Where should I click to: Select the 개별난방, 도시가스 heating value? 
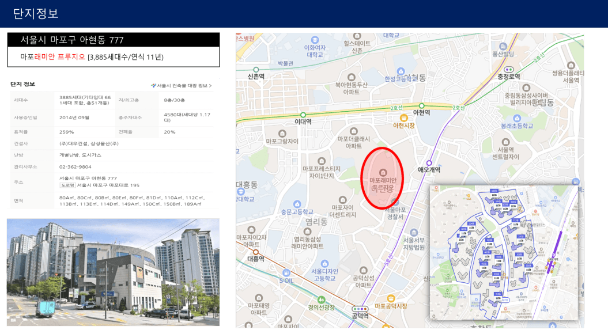coord(80,155)
